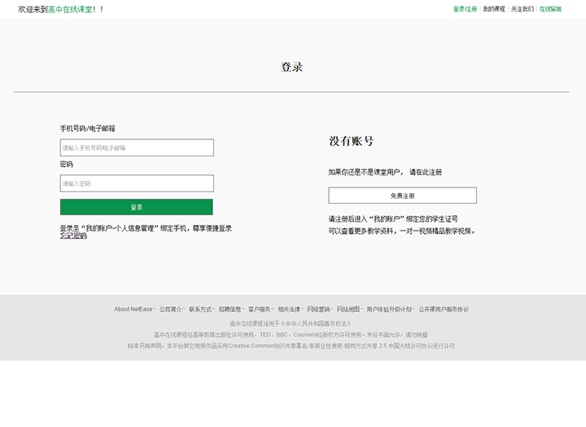Open the 客户服务 footer link
This screenshot has width=586, height=427.
(x=259, y=309)
